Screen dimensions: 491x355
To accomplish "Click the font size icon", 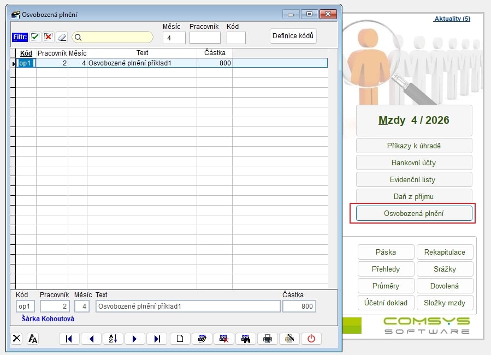I will pyautogui.click(x=33, y=339).
